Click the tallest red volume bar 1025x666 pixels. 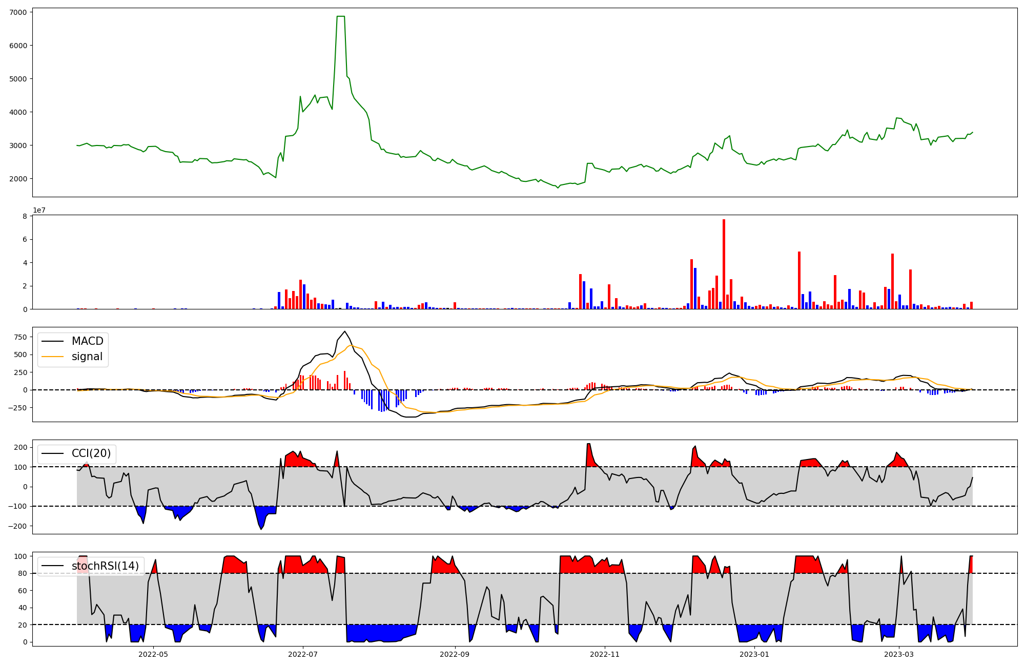[x=724, y=264]
